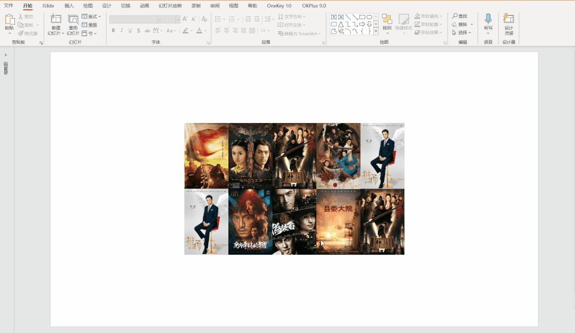Image resolution: width=575 pixels, height=333 pixels.
Task: Expand line spacing dropdown
Action: coord(273,19)
